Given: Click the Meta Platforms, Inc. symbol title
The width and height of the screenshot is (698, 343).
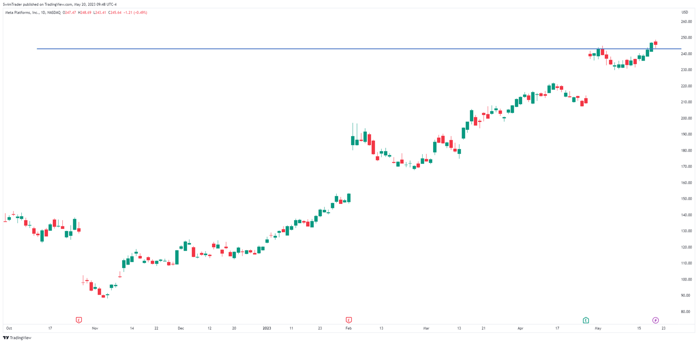Looking at the screenshot, I should pos(33,13).
